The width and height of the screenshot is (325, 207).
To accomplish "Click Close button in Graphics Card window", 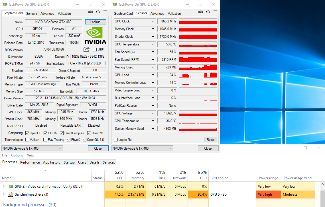I will click(x=98, y=149).
